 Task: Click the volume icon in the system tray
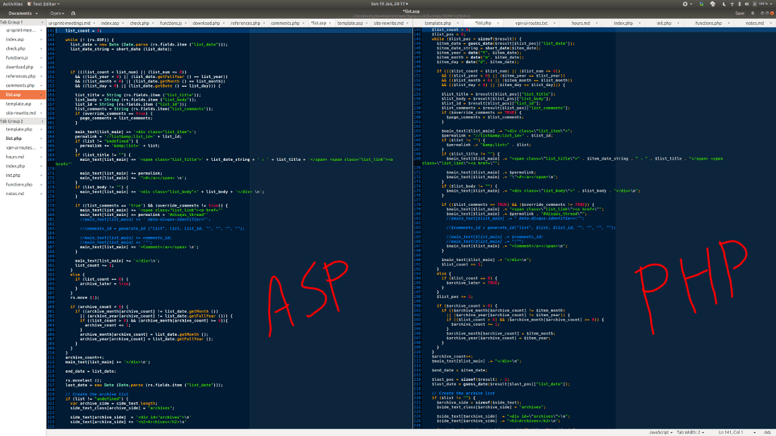coord(747,4)
